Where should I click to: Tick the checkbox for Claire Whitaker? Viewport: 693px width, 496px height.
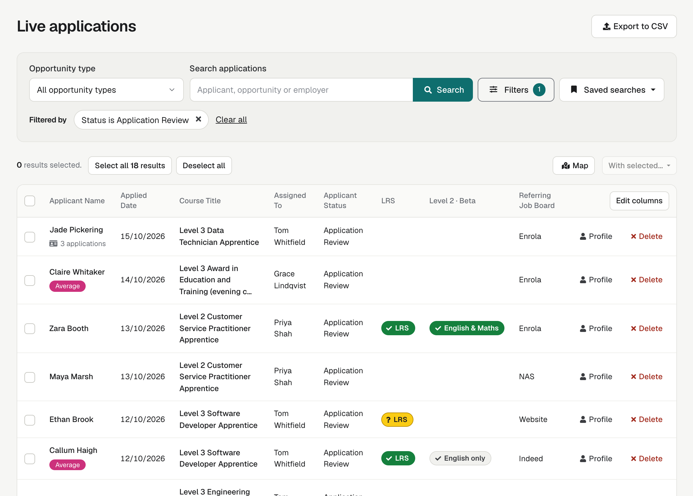(30, 280)
